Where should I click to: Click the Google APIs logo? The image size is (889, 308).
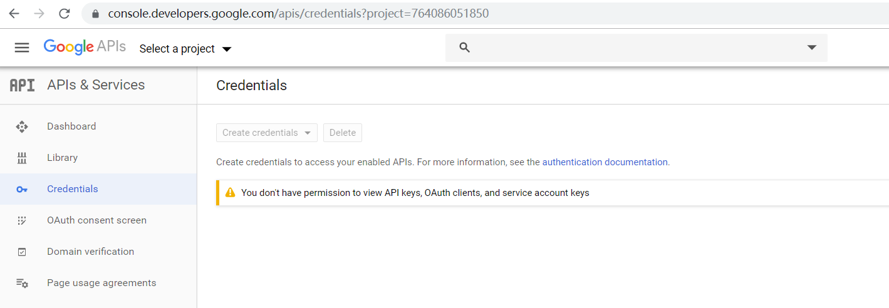pos(85,47)
